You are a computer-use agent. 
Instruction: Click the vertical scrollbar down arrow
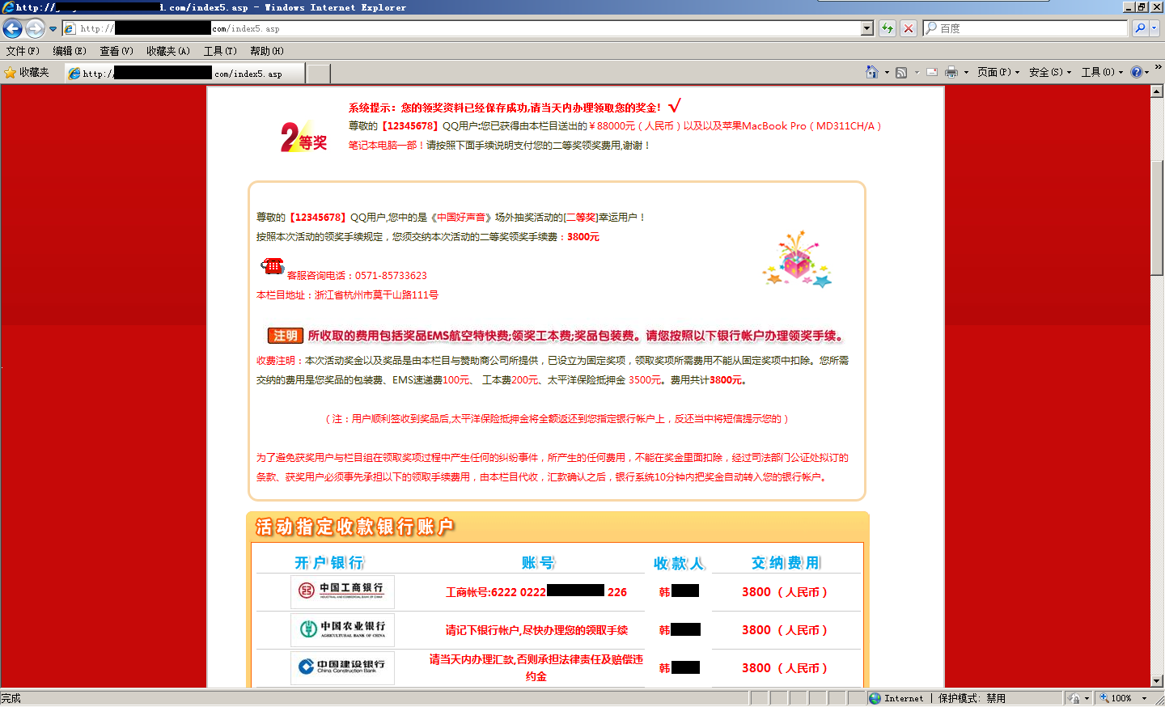coord(1157,681)
